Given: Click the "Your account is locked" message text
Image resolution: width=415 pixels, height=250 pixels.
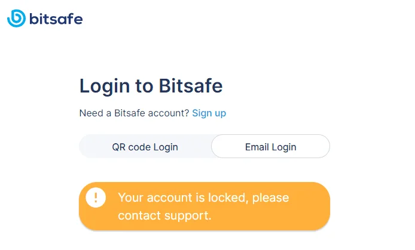Looking at the screenshot, I should tap(184, 197).
